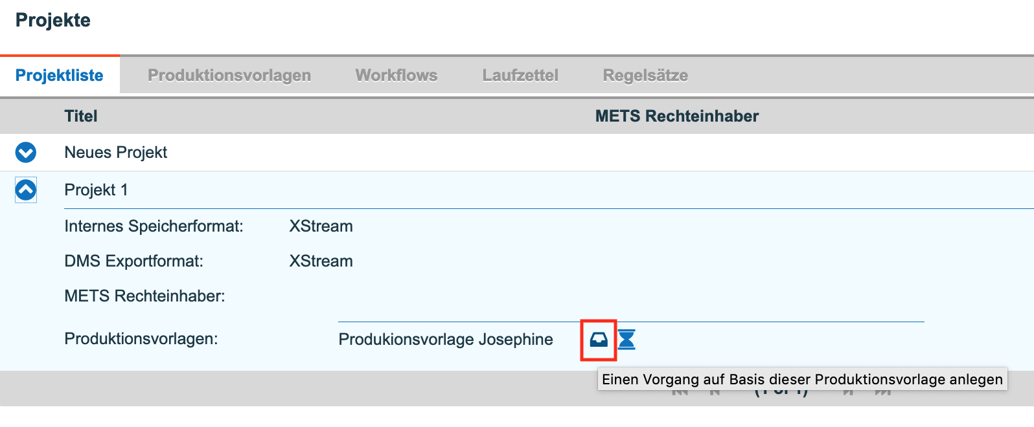Go to first page in paginator

click(x=680, y=392)
